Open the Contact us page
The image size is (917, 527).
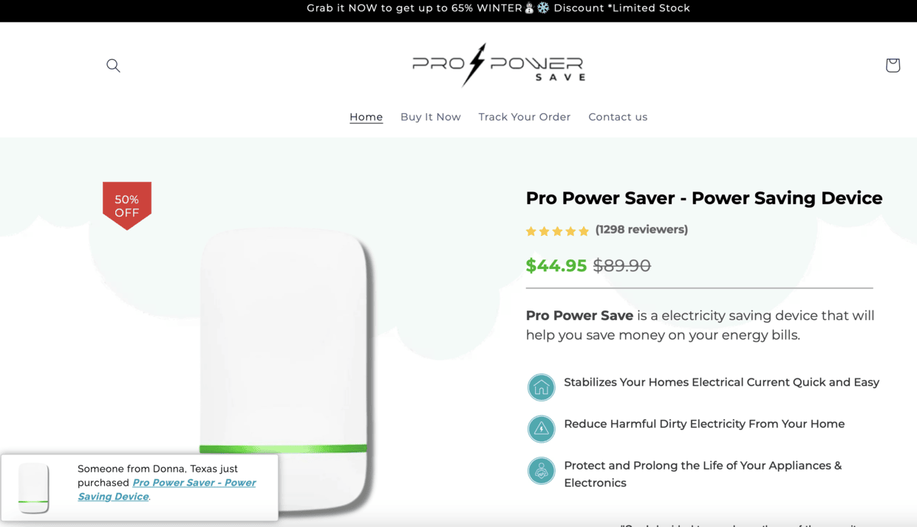pos(618,117)
